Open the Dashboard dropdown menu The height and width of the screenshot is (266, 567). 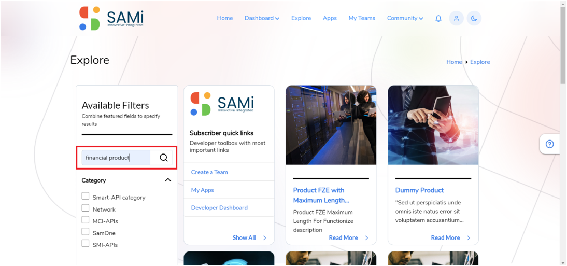click(x=262, y=18)
